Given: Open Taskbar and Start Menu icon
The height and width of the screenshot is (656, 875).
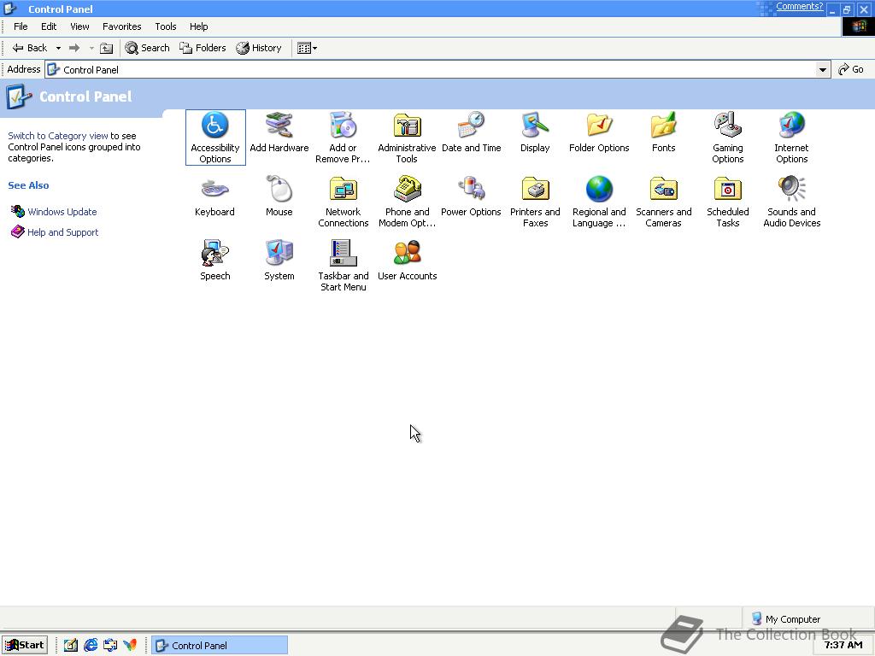Looking at the screenshot, I should (x=344, y=266).
